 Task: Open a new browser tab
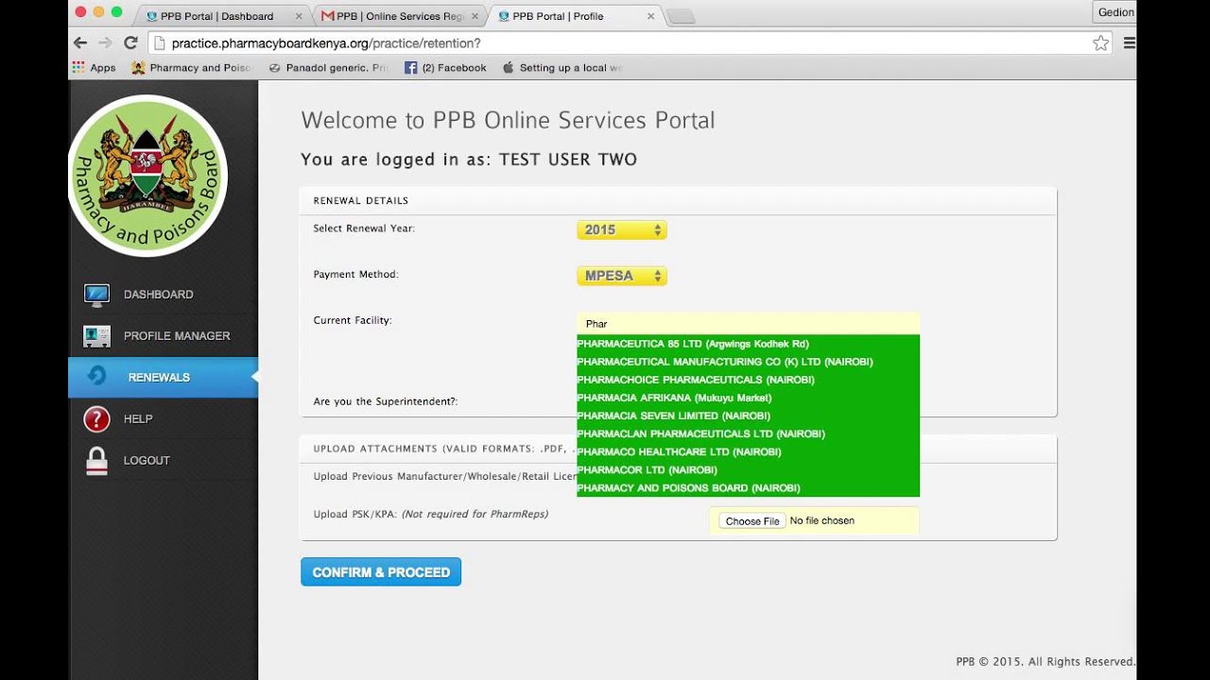tap(681, 16)
